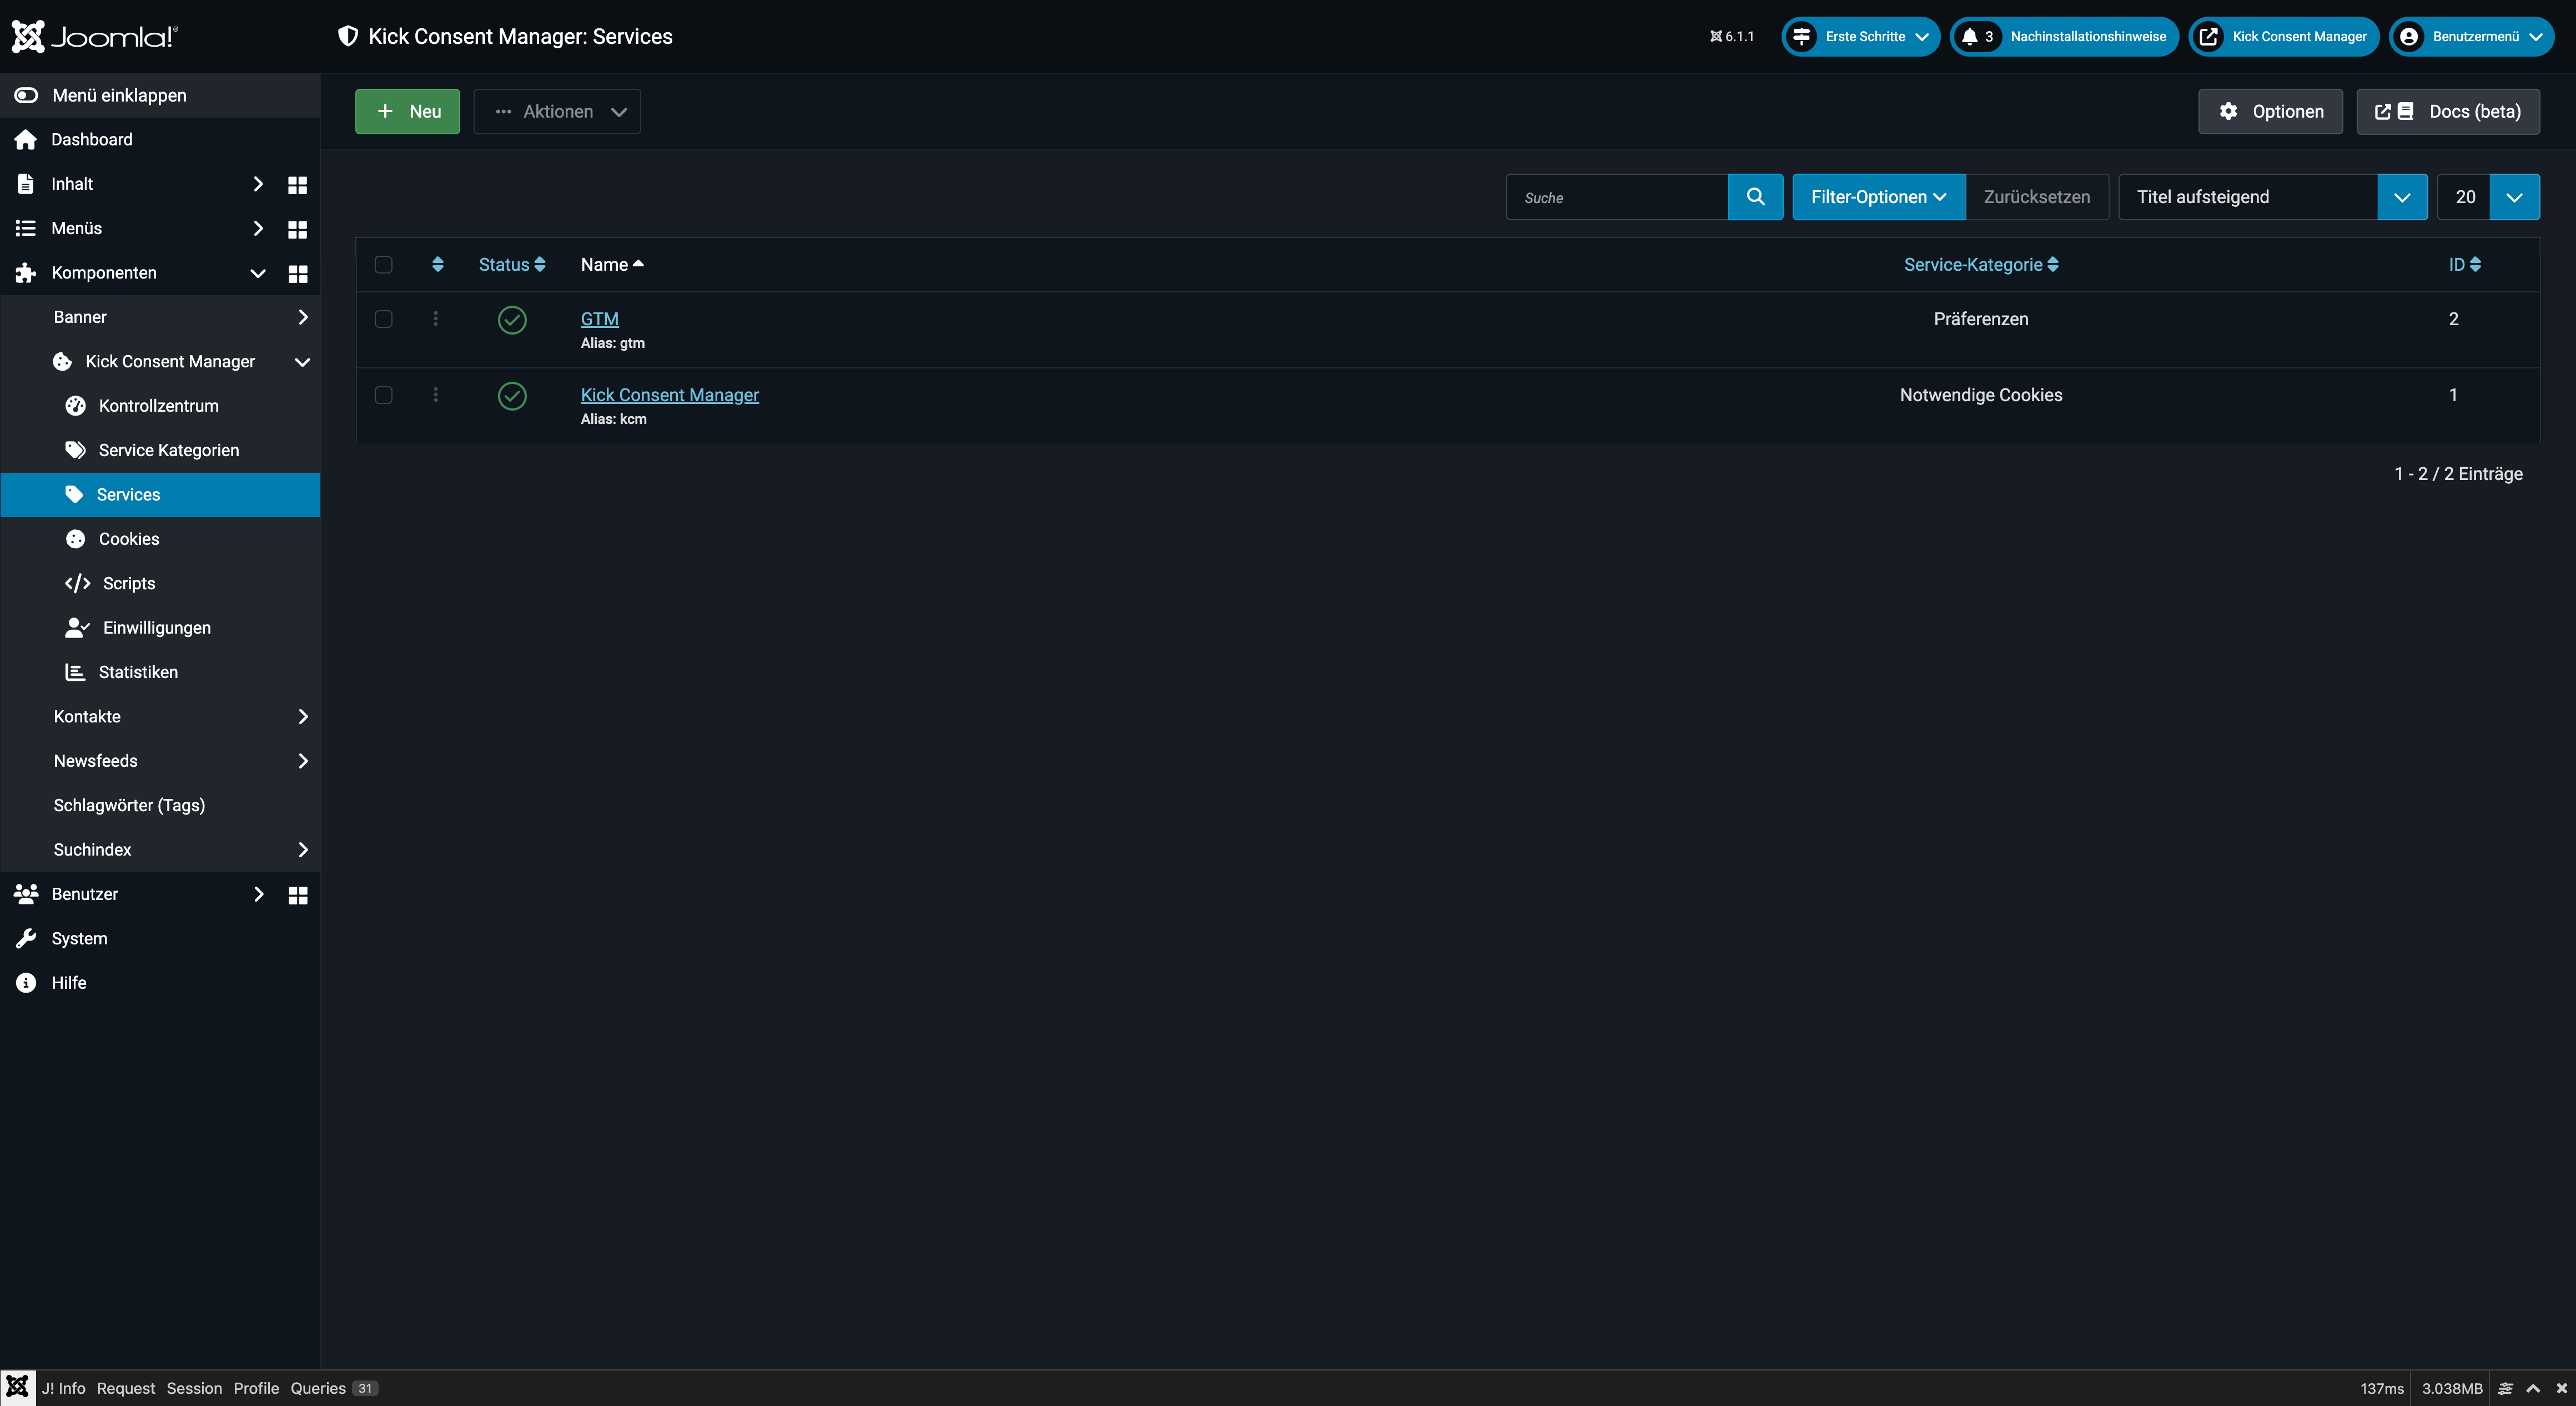Image resolution: width=2576 pixels, height=1406 pixels.
Task: Open debug bar settings sliders icon
Action: point(2505,1389)
